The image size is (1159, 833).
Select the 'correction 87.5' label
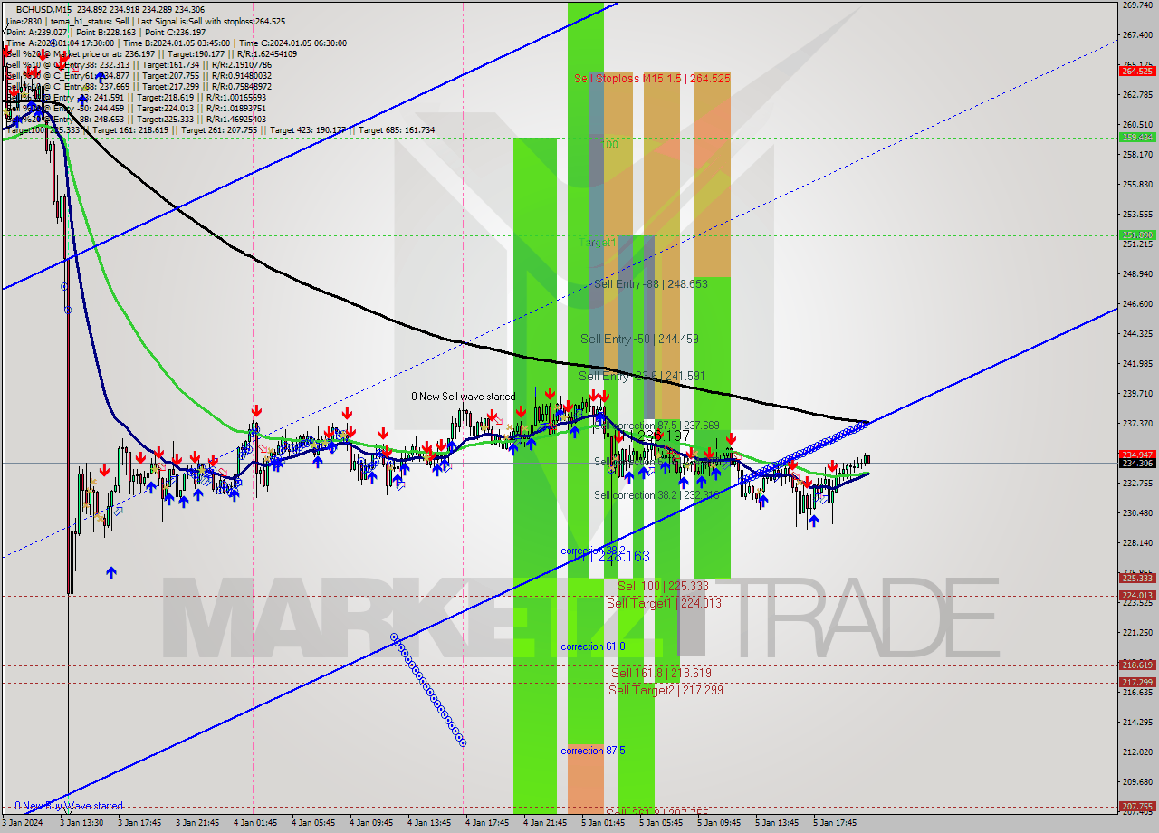[593, 751]
